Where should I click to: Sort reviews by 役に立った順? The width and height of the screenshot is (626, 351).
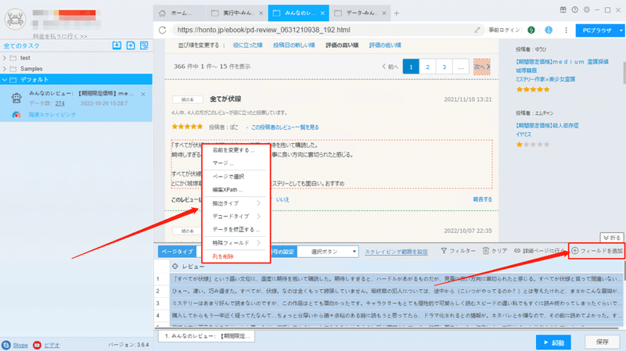point(247,45)
